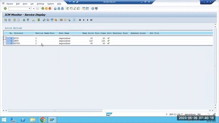Screen dimensions: 219x123
Task: Click the scissors icon in application toolbar
Action: (33, 20)
